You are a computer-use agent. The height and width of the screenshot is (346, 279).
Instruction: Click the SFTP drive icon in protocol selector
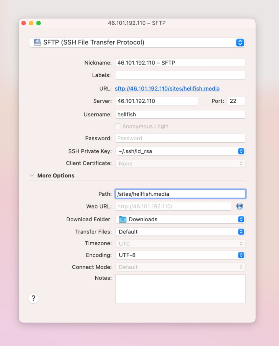[x=38, y=43]
